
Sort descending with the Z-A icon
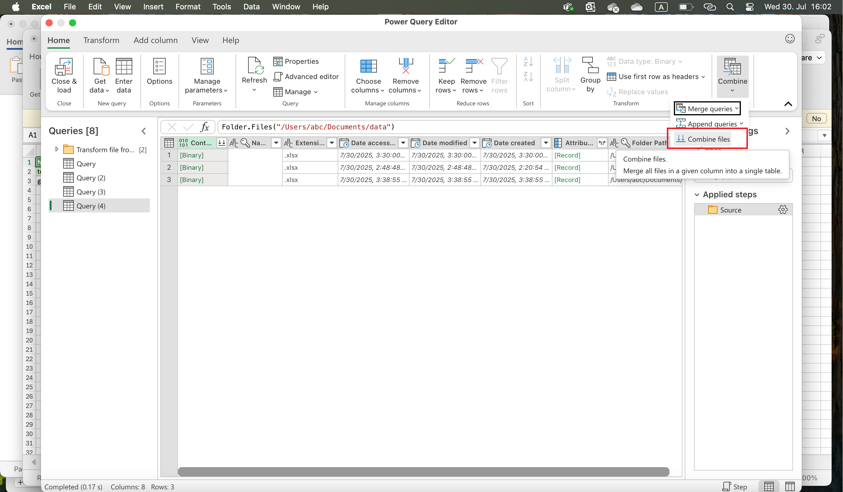pos(528,77)
